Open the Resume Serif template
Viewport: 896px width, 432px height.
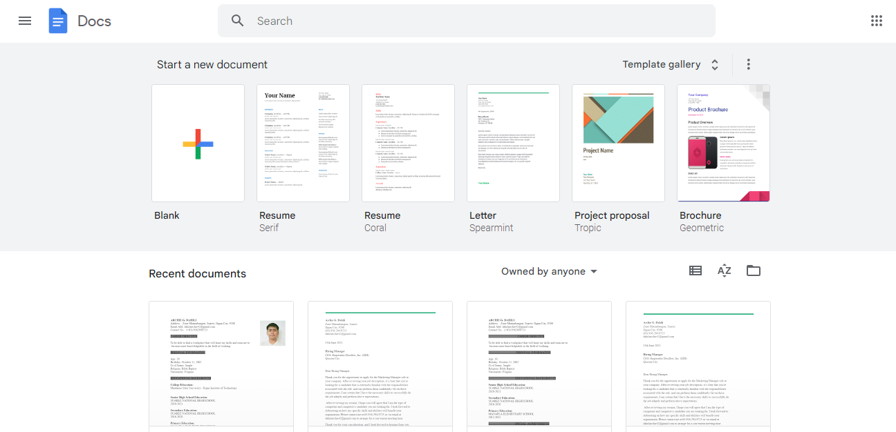pos(303,143)
